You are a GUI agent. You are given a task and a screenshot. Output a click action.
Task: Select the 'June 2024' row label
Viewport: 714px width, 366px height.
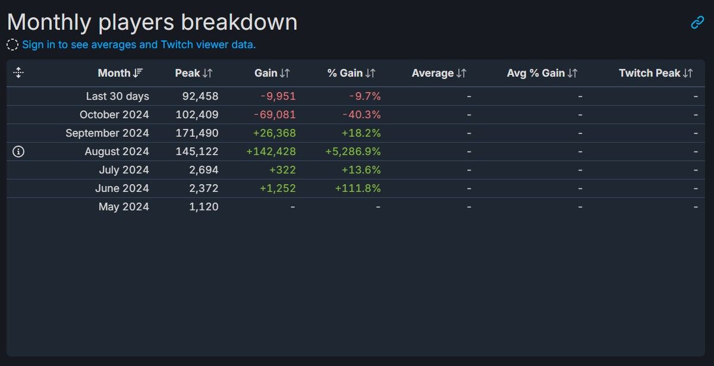coord(122,188)
